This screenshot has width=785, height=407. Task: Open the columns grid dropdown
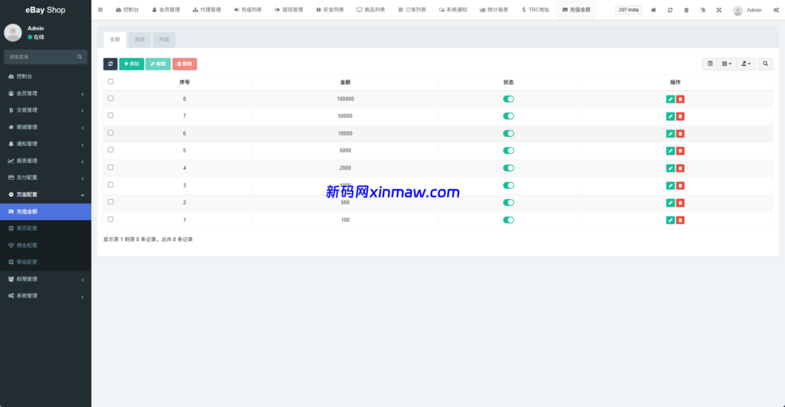(x=727, y=64)
